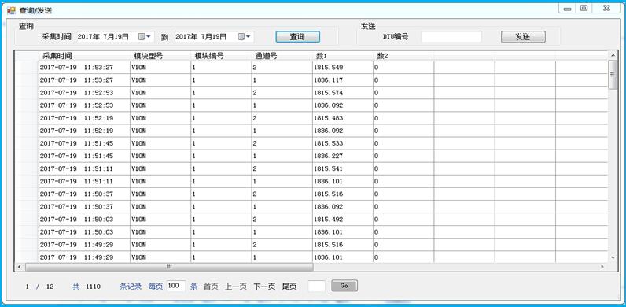Click the down arrow of vertical scrollbar
The height and width of the screenshot is (307, 626).
coord(613,258)
